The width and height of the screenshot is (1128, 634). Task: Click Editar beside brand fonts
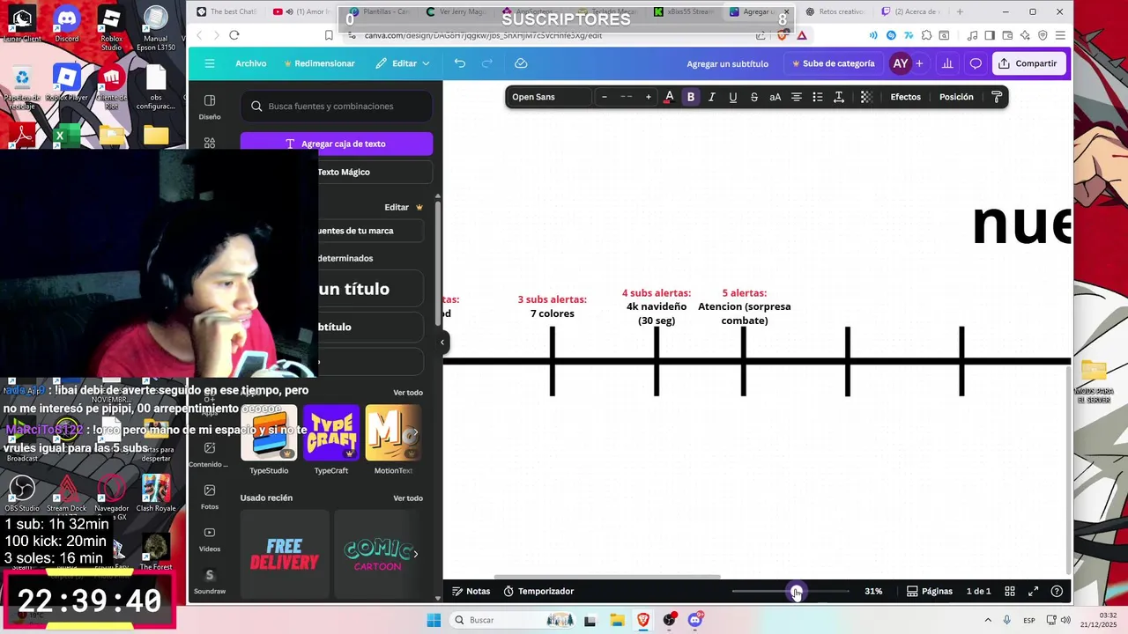point(404,207)
